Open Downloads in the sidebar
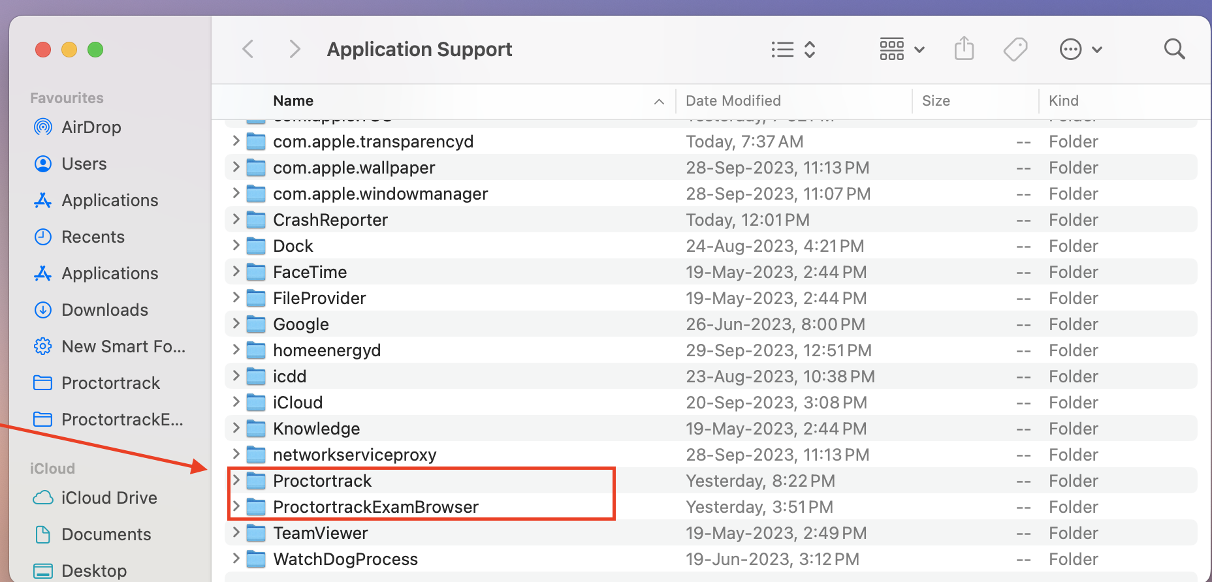 point(90,310)
